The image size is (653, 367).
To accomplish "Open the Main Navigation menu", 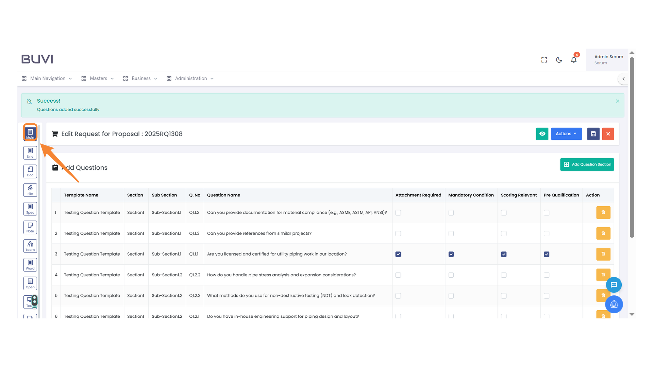I will click(47, 78).
